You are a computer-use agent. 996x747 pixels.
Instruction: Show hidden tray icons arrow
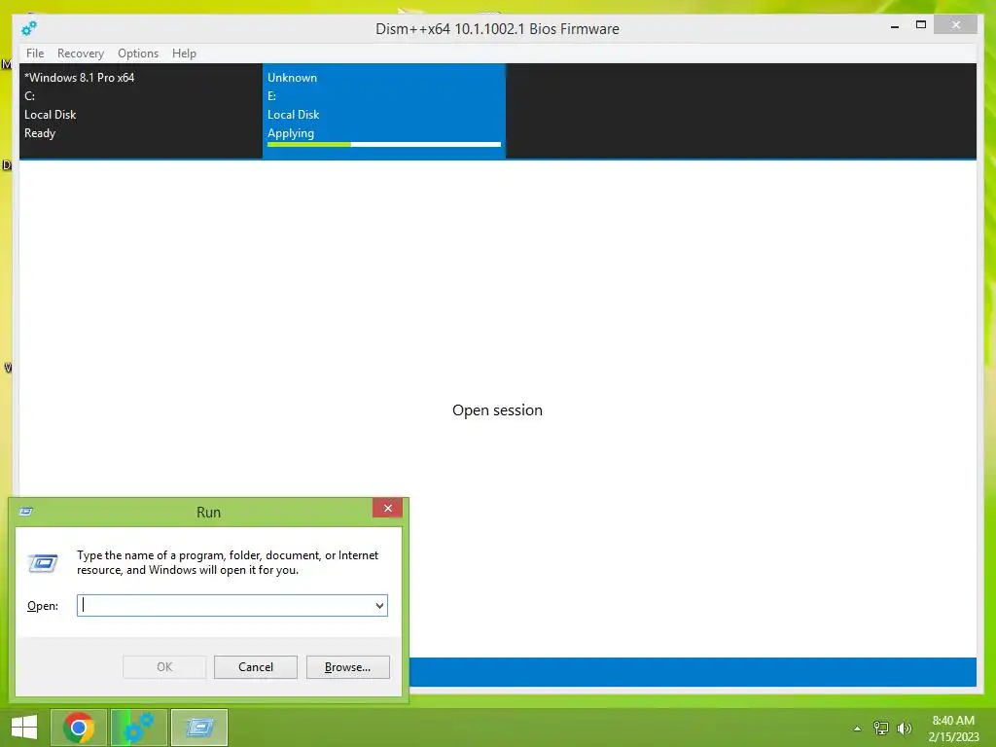pyautogui.click(x=857, y=729)
